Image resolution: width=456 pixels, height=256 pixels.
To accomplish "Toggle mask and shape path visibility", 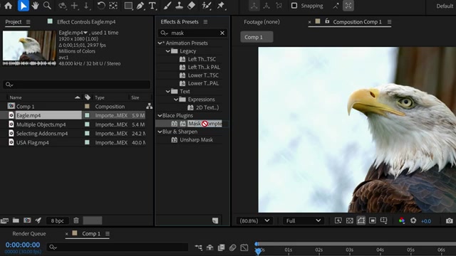I will click(x=361, y=221).
